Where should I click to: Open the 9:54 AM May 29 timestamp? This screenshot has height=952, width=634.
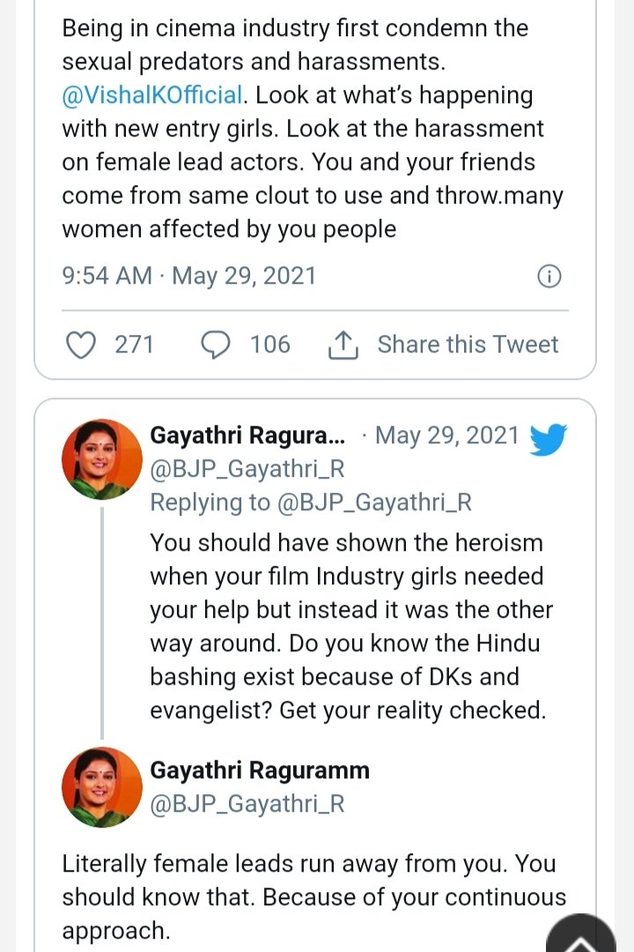188,276
